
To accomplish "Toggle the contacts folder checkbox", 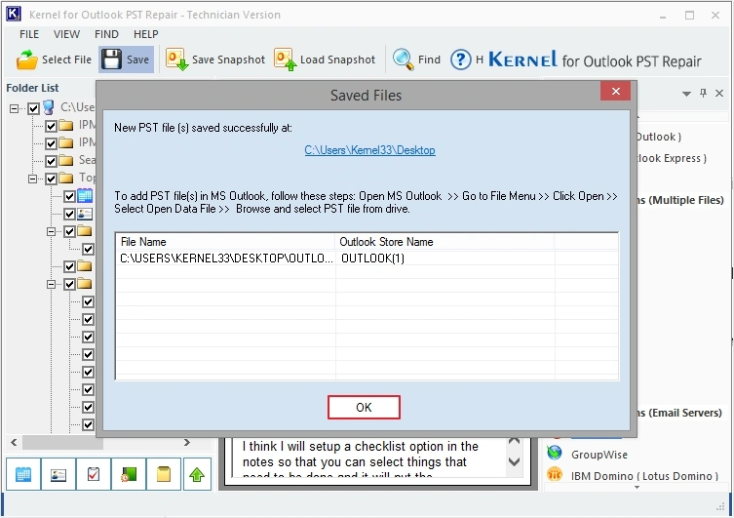I will (69, 214).
